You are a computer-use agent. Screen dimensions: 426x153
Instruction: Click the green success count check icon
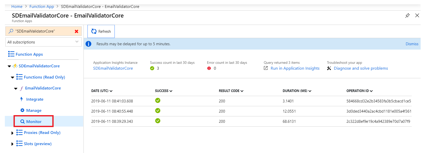tap(152, 68)
